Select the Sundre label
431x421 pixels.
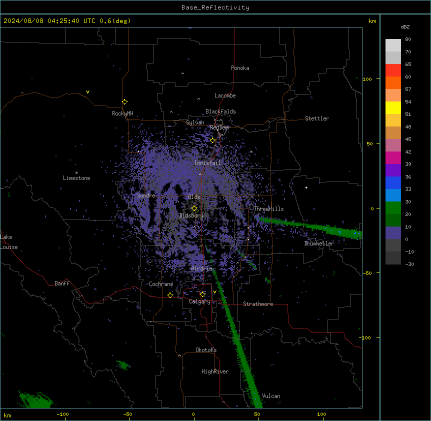pyautogui.click(x=146, y=195)
